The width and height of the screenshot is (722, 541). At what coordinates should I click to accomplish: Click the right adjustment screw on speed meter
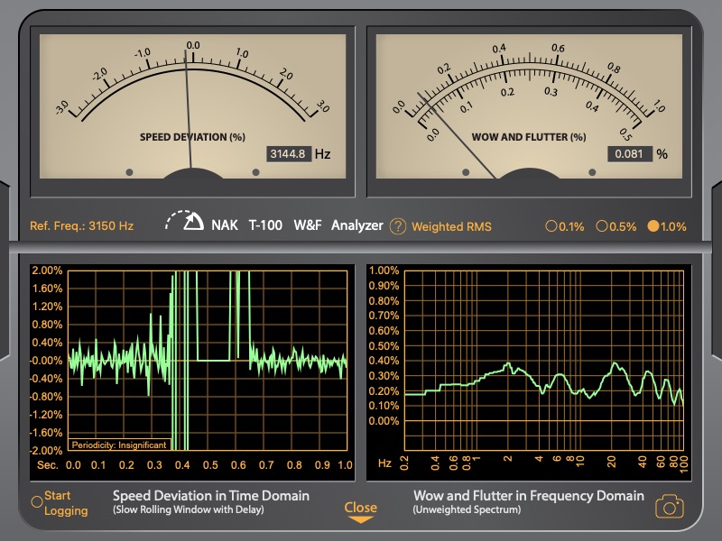256,172
